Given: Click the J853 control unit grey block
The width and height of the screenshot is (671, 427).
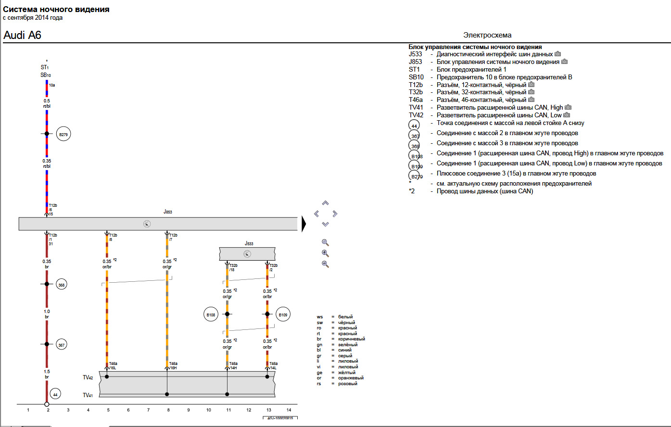Looking at the screenshot, I should 158,224.
